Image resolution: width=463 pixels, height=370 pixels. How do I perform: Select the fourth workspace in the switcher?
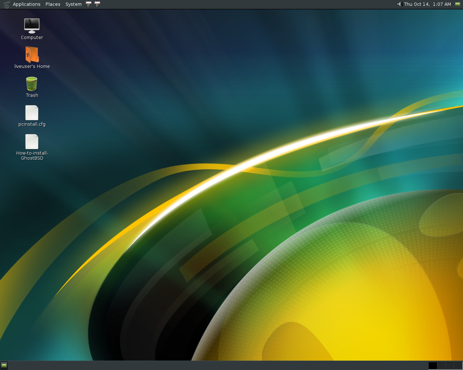(458, 365)
